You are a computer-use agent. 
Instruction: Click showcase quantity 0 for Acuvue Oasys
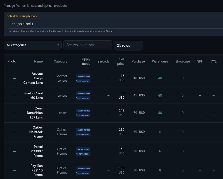click(x=183, y=78)
